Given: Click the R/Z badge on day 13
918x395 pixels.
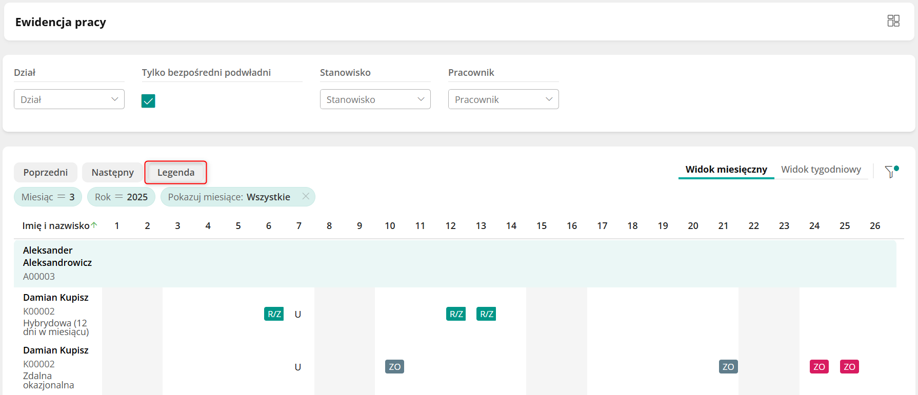Looking at the screenshot, I should coord(486,314).
